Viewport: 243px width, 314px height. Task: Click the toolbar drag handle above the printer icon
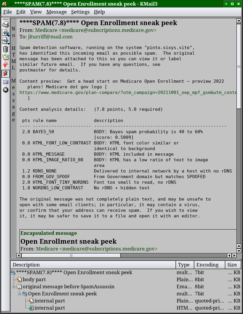[5, 19]
